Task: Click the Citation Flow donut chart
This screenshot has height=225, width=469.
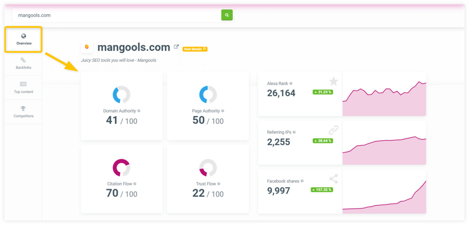Action: pyautogui.click(x=121, y=168)
